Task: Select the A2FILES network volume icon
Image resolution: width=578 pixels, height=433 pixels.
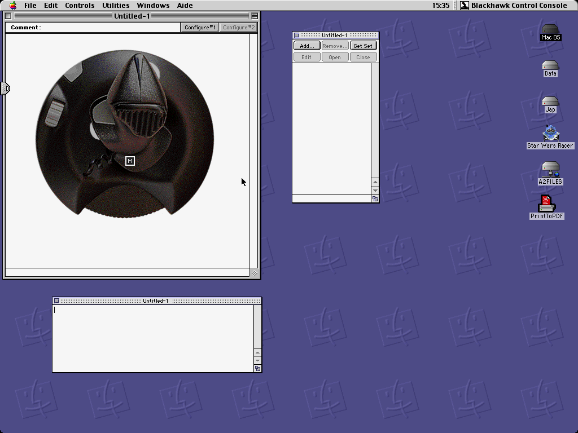Action: click(550, 170)
